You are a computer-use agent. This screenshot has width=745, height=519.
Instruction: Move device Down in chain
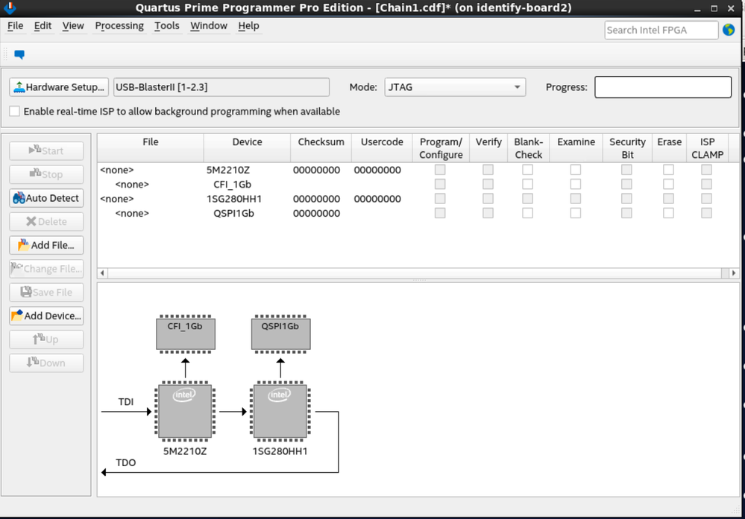pyautogui.click(x=46, y=363)
